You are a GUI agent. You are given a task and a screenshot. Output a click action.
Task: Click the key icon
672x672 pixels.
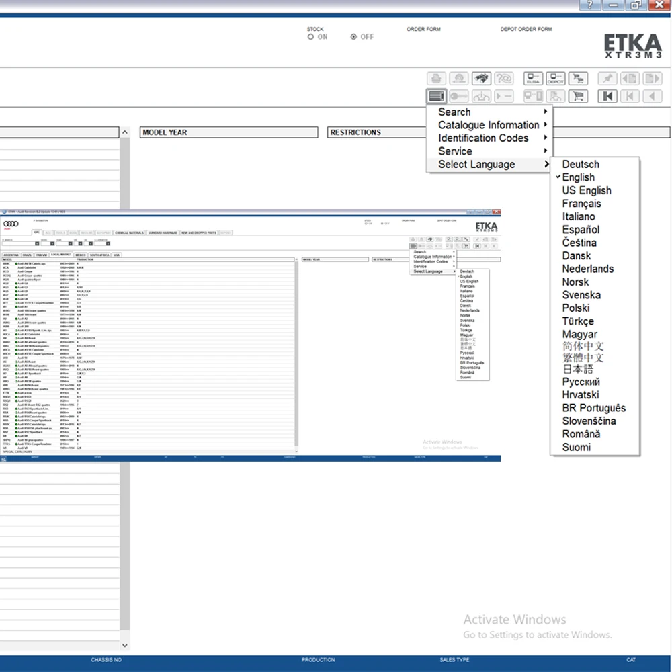(458, 96)
